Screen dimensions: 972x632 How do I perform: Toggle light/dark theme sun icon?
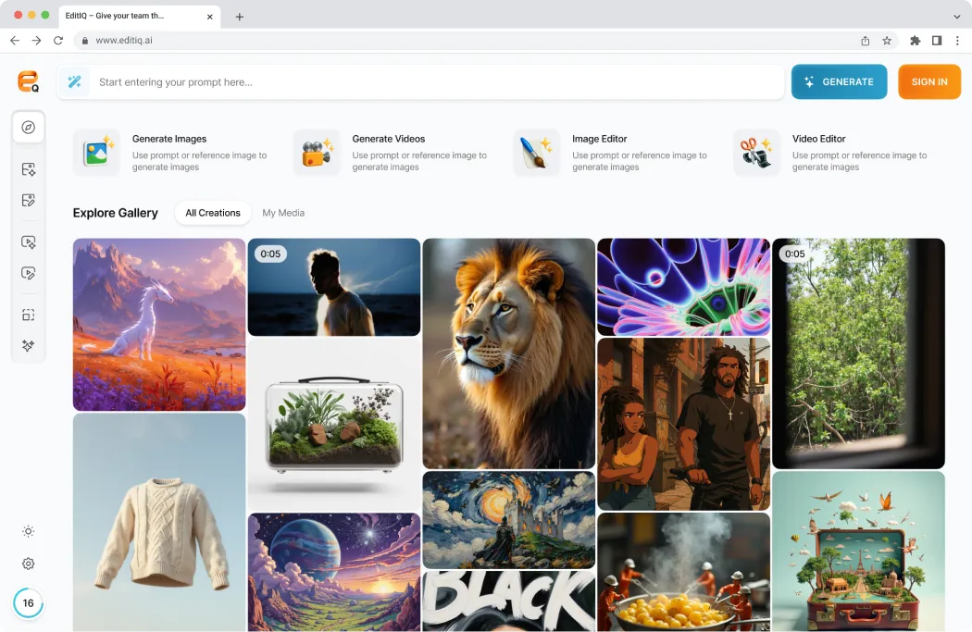point(29,531)
